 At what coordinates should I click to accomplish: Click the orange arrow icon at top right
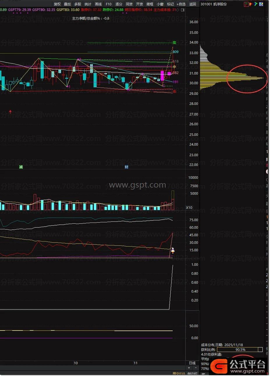[251, 4]
